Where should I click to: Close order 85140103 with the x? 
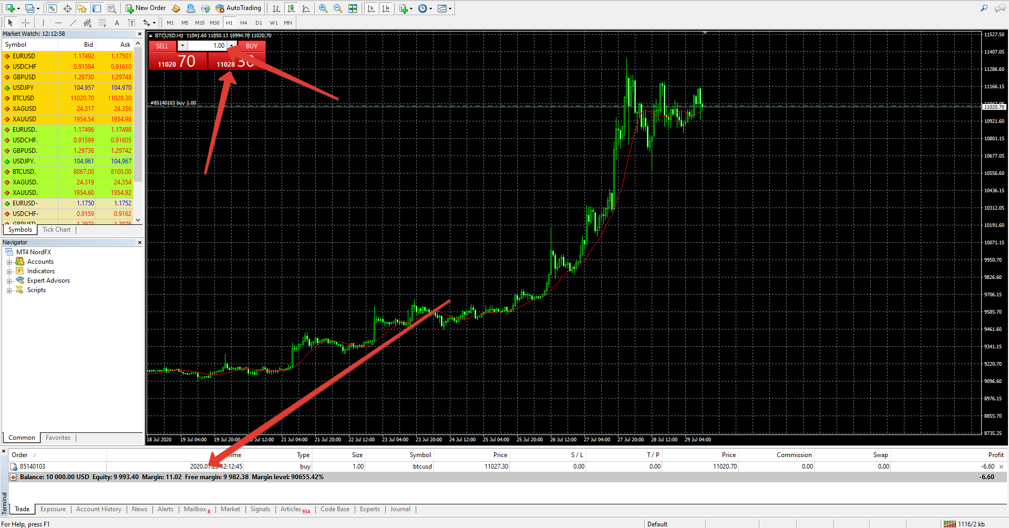1001,467
